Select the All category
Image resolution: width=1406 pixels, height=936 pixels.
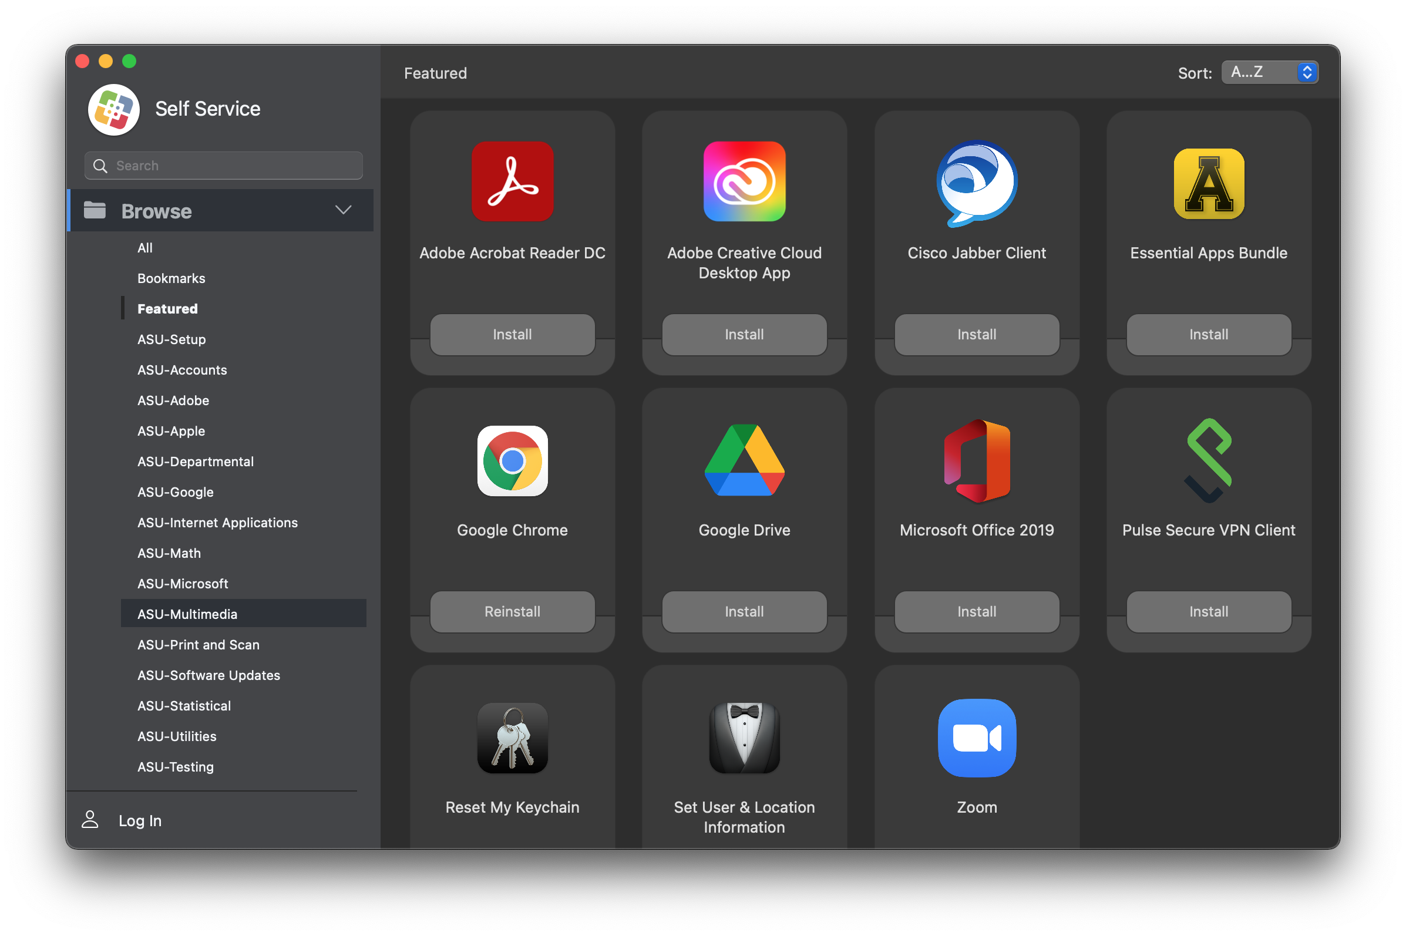[144, 248]
